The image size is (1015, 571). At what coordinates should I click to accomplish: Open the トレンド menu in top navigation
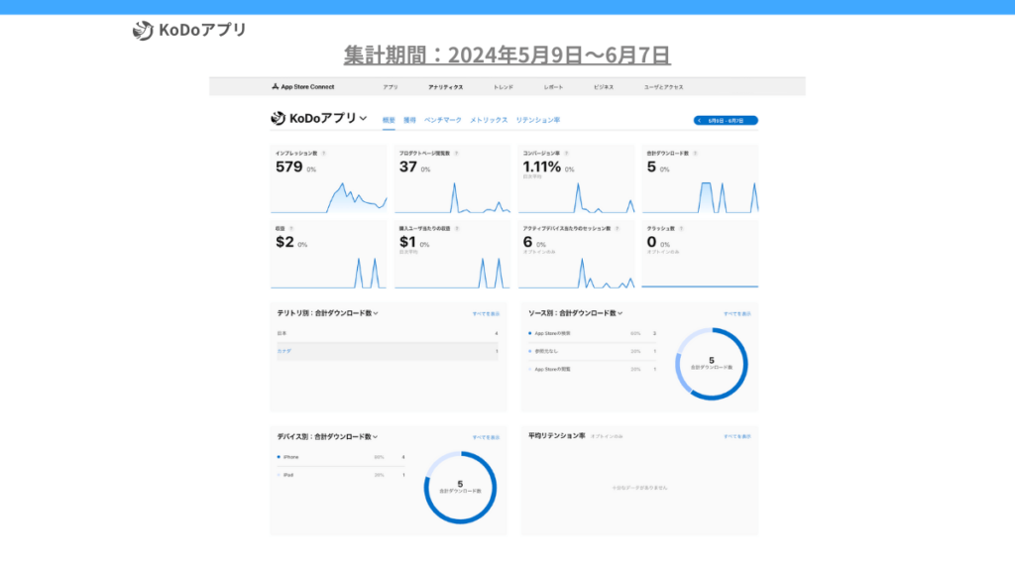point(504,87)
